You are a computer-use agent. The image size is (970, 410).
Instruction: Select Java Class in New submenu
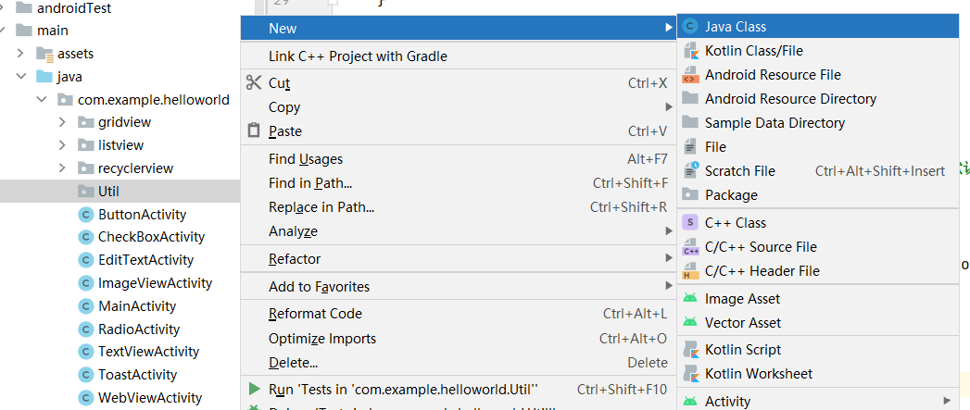click(735, 27)
